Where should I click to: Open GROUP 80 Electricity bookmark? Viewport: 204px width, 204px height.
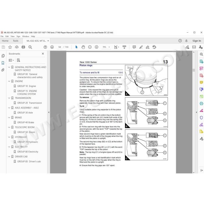tap(28, 152)
